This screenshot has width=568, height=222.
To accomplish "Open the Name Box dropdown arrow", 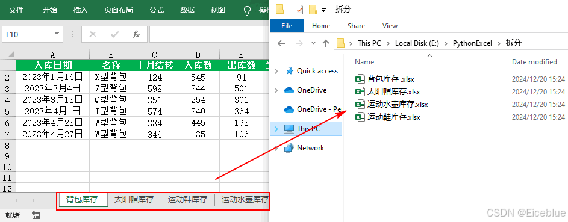I will click(57, 34).
